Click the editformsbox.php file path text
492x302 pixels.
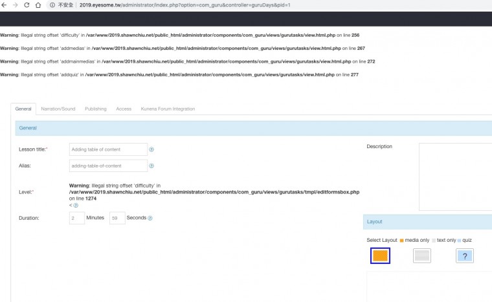coord(214,192)
